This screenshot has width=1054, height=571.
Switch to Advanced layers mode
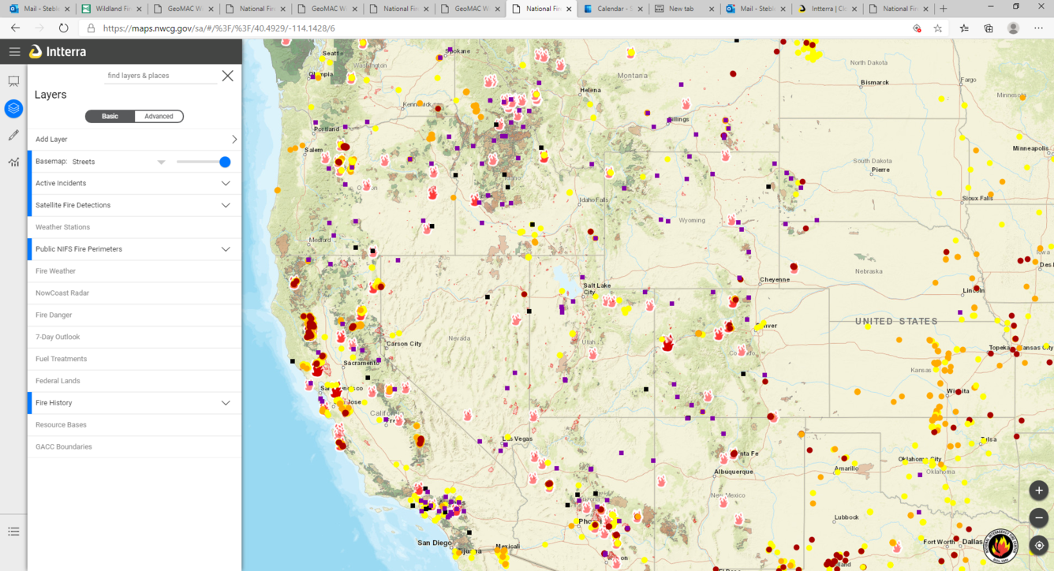click(x=159, y=116)
